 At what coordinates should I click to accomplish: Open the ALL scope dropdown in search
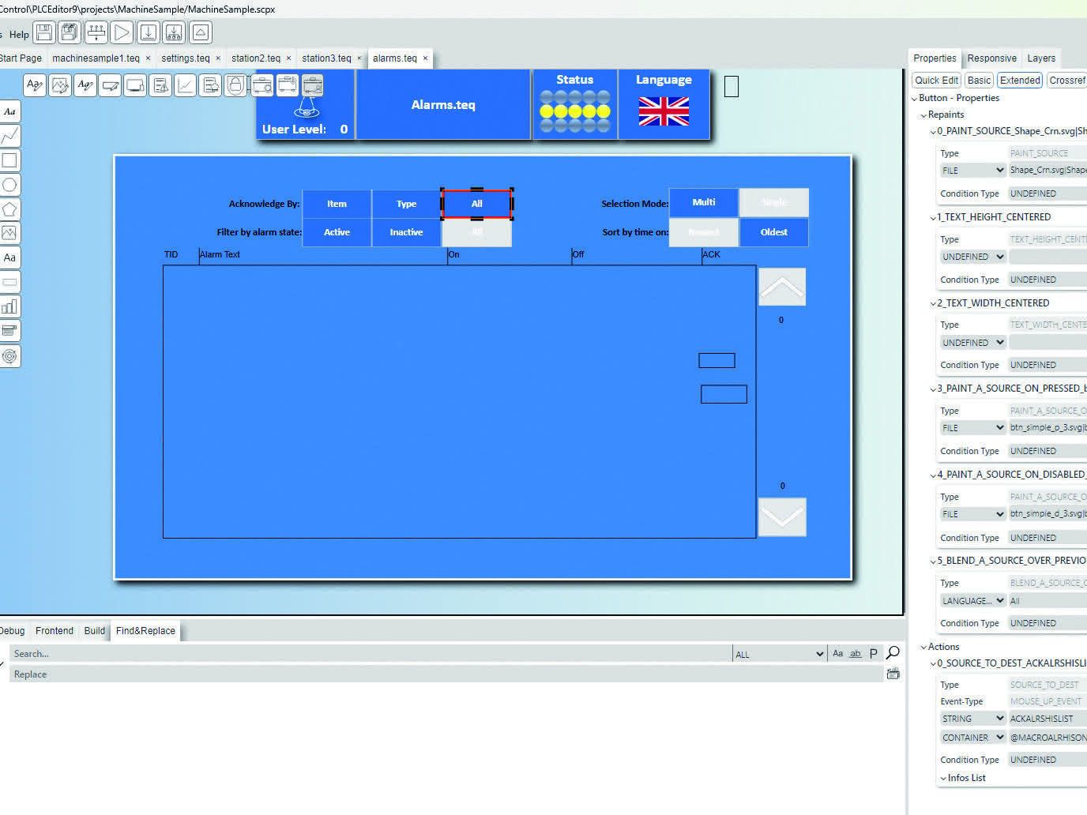[779, 654]
